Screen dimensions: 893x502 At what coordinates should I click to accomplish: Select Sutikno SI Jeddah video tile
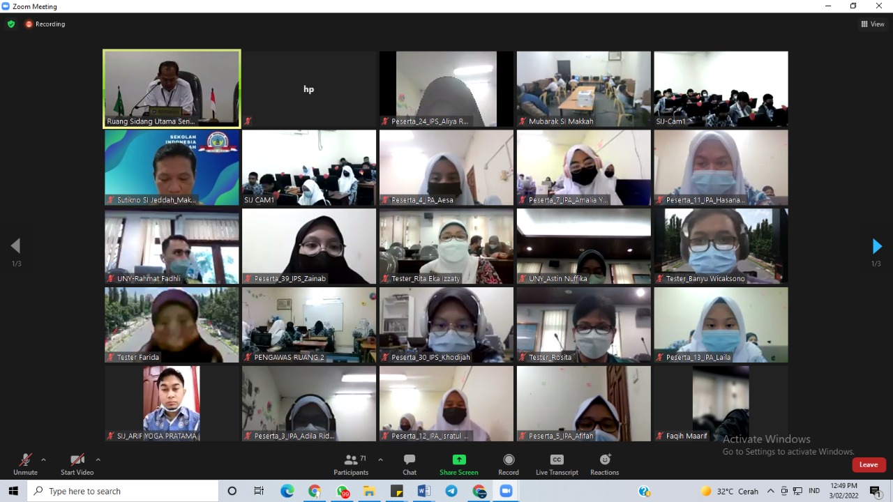[172, 167]
